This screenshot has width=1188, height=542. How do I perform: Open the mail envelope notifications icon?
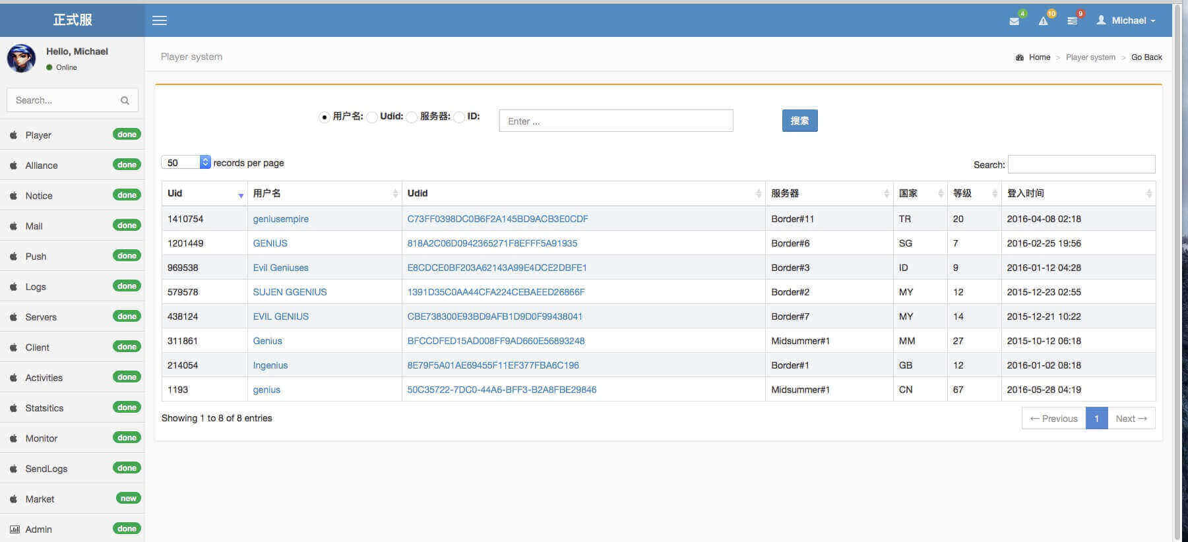pyautogui.click(x=1014, y=21)
